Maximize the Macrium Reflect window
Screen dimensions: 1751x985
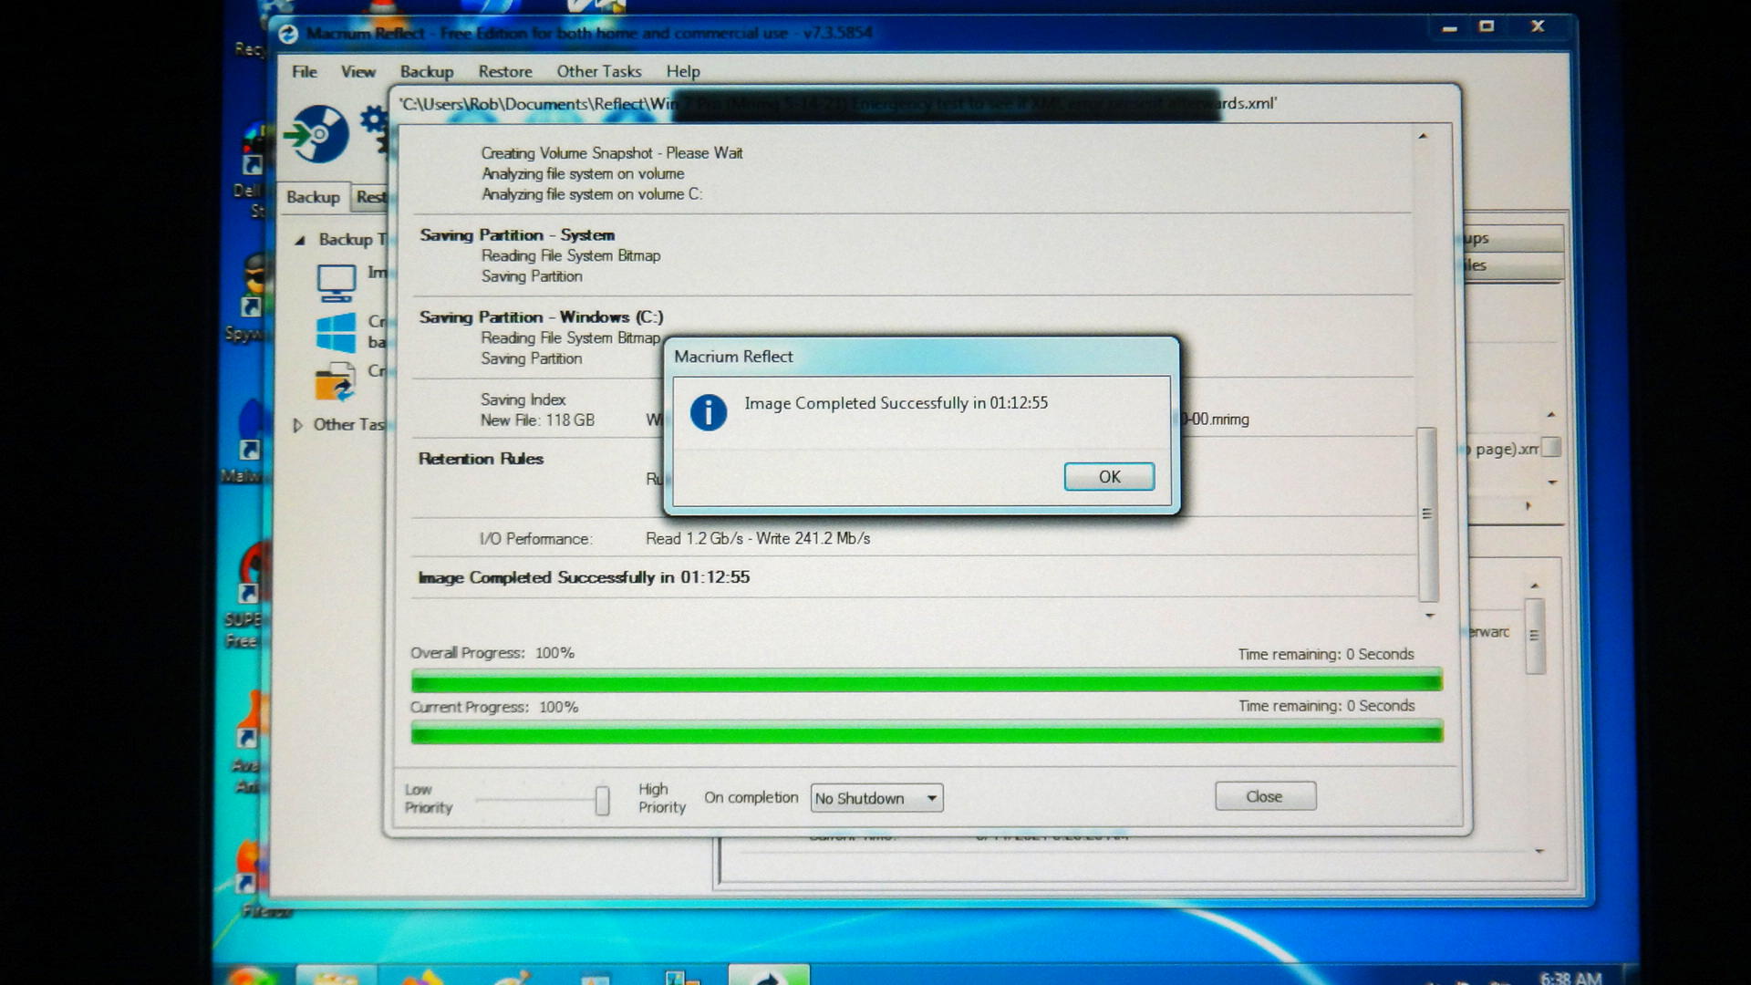(x=1487, y=26)
